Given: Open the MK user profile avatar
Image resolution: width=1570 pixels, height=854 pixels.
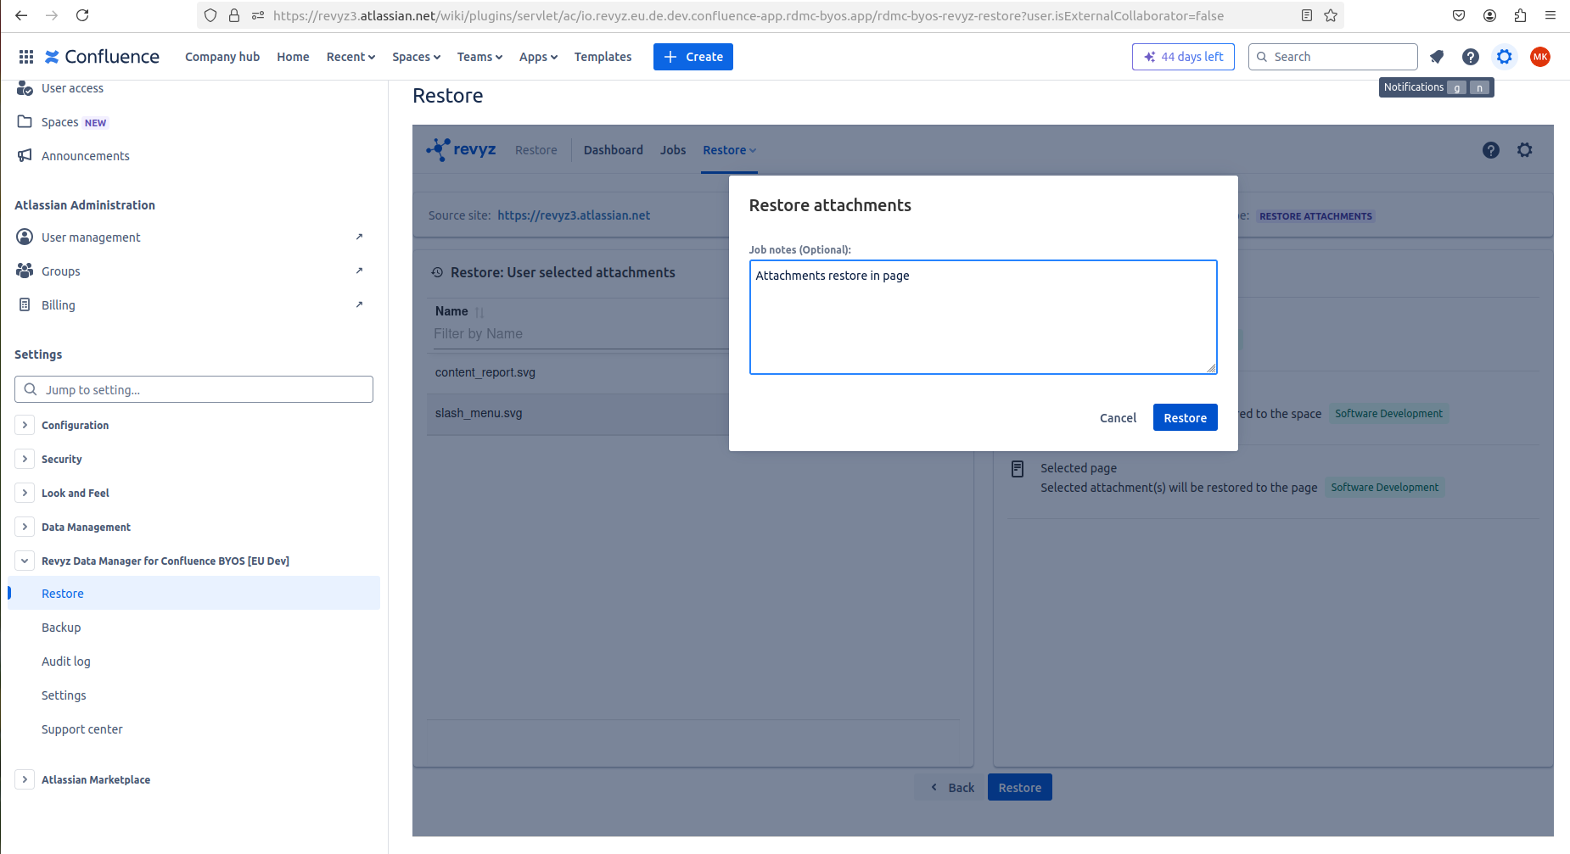Looking at the screenshot, I should pyautogui.click(x=1540, y=57).
